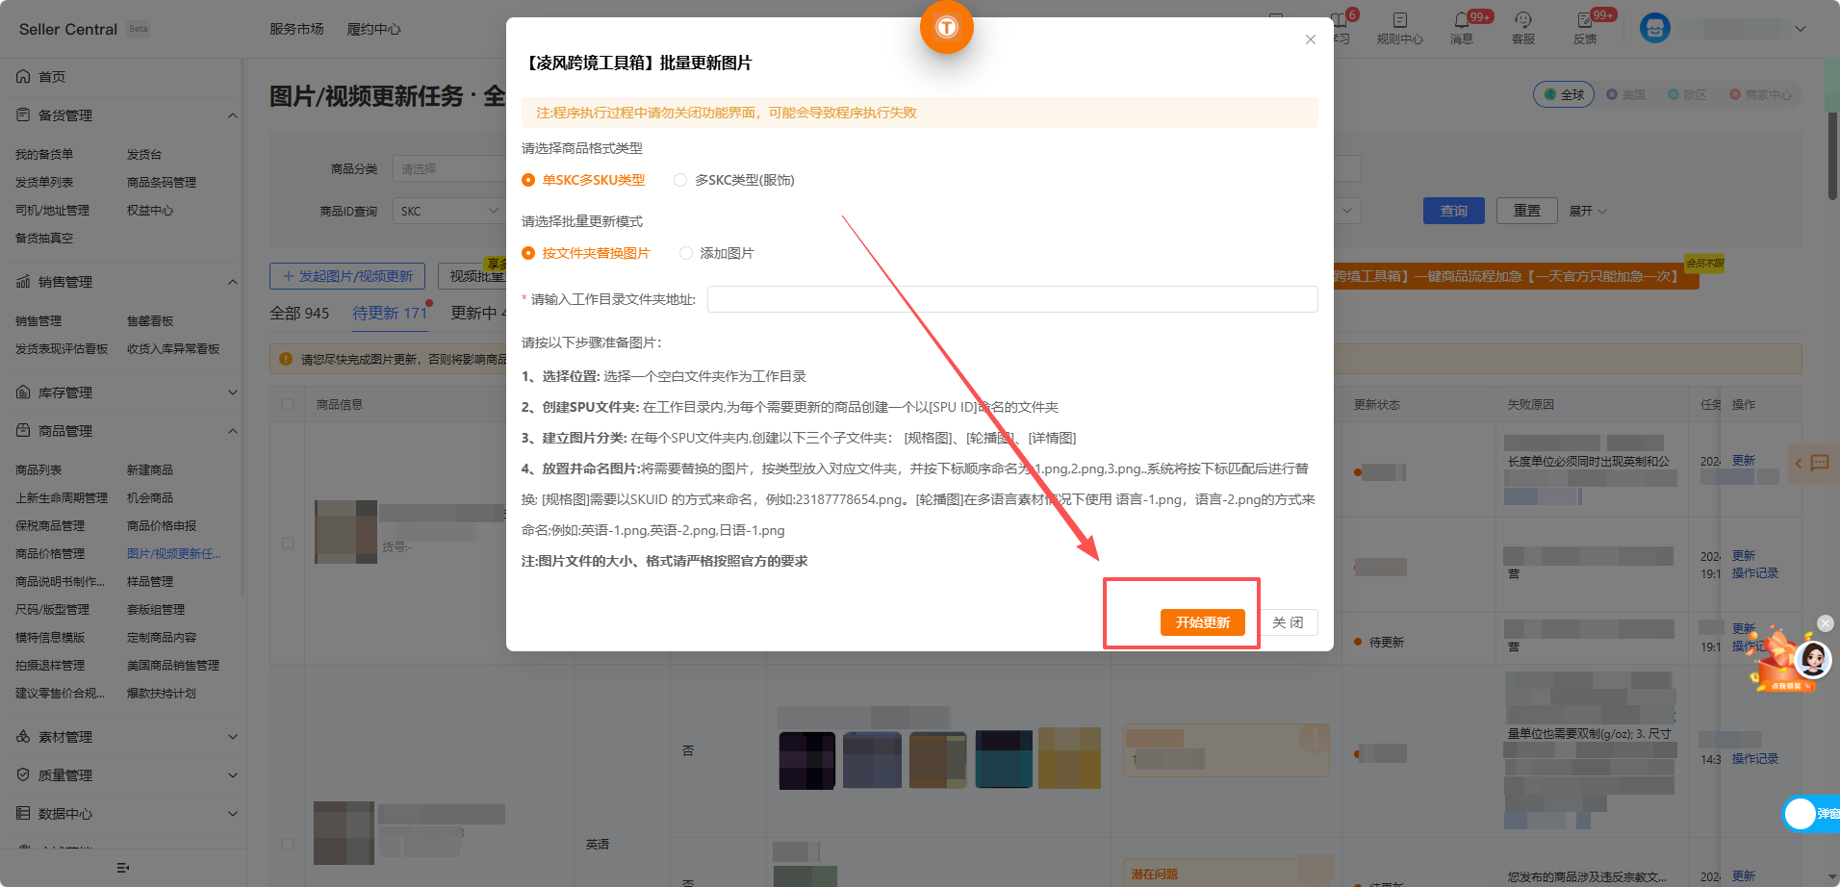Click the 质量管理 shield icon

tap(23, 774)
